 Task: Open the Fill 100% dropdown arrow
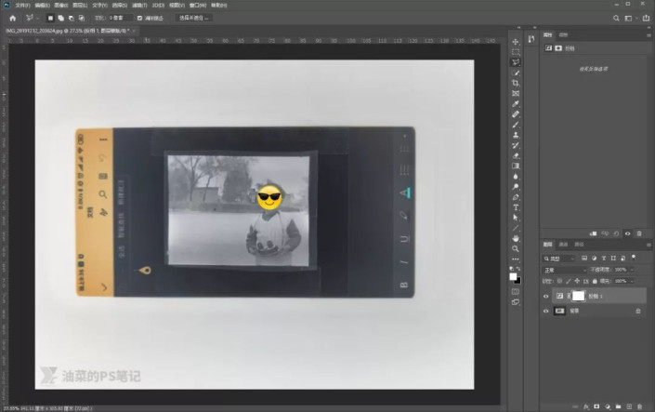pyautogui.click(x=632, y=281)
